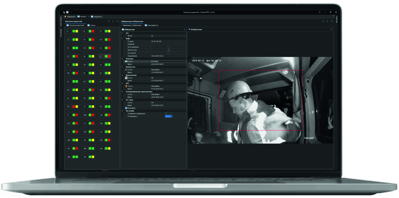Collapse the Позиционирование видеокамеры group
This screenshot has width=399, height=198.
coord(123,92)
